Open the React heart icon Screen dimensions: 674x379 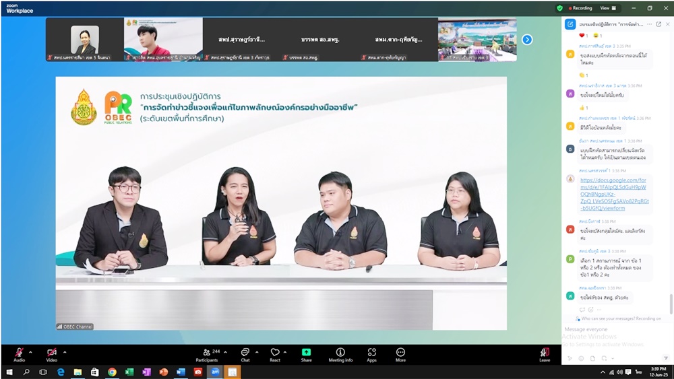(x=275, y=355)
